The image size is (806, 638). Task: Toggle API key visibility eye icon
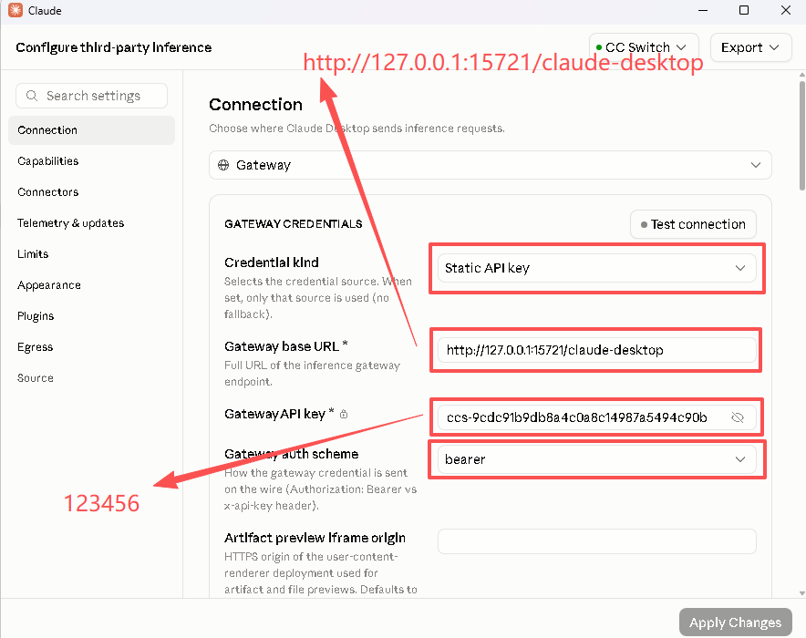tap(738, 417)
